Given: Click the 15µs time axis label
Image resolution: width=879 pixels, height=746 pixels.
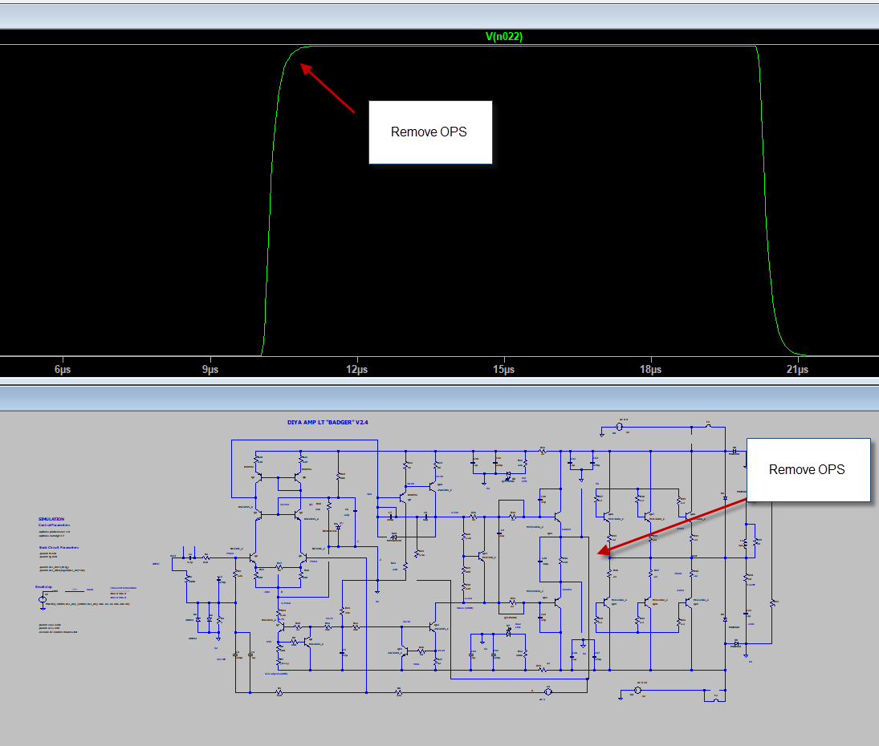Looking at the screenshot, I should pyautogui.click(x=504, y=370).
